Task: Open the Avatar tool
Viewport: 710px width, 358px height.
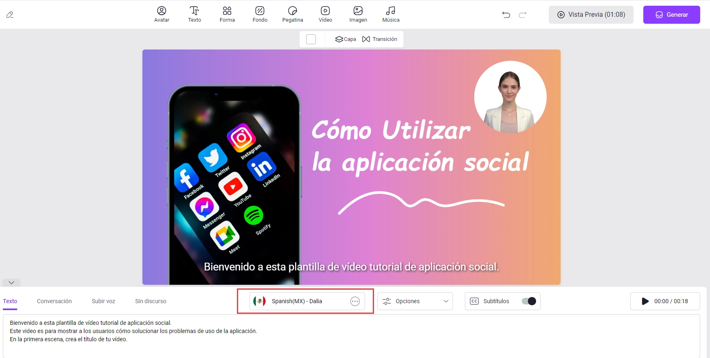Action: 162,14
